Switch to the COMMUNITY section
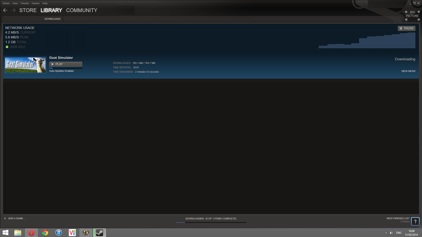Viewport: 422px width, 237px height. pyautogui.click(x=81, y=10)
